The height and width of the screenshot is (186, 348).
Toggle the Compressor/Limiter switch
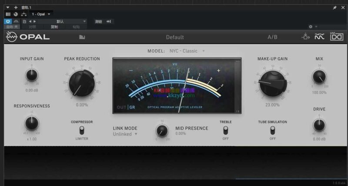[x=82, y=130]
